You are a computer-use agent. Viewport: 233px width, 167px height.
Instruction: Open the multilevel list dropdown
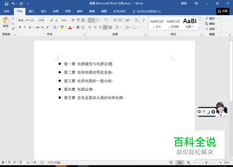coord(109,20)
